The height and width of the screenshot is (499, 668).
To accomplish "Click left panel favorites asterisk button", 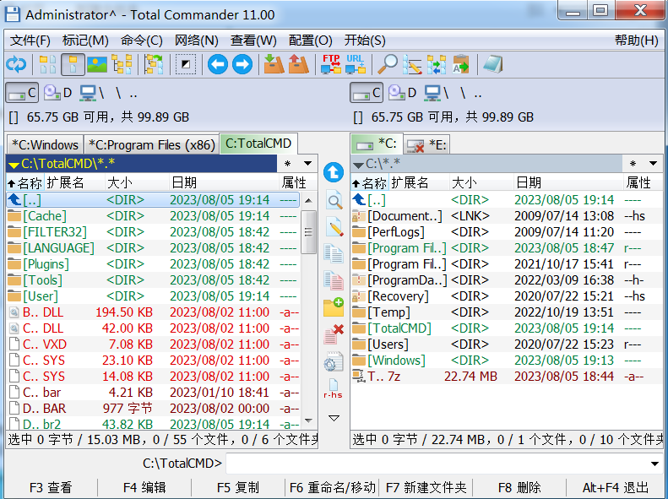I will [x=288, y=164].
